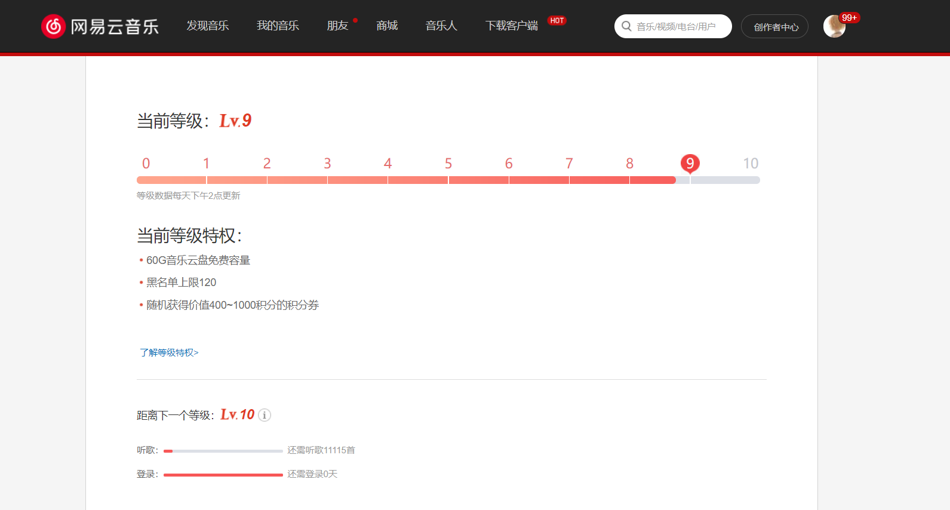Click the level progress bar
The image size is (950, 510).
(x=448, y=180)
